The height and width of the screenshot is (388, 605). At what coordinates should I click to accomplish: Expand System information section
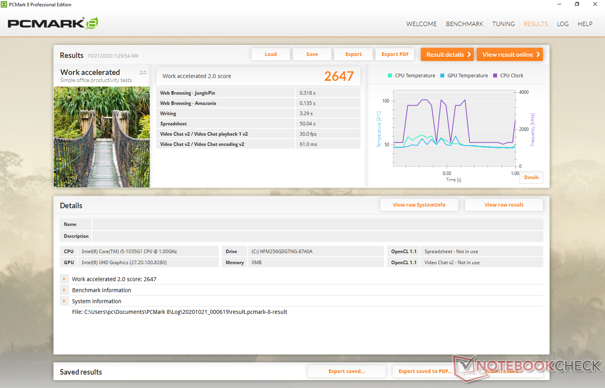pyautogui.click(x=64, y=301)
